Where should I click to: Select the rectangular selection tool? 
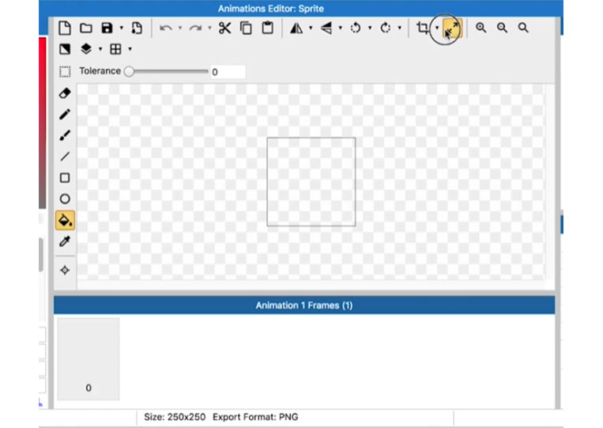pos(65,72)
